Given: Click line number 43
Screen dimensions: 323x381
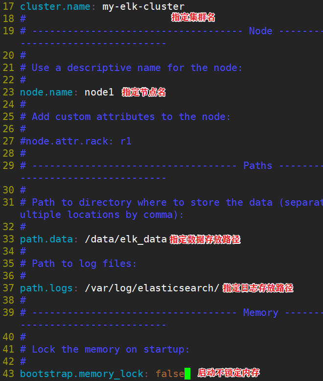Looking at the screenshot, I should (8, 374).
